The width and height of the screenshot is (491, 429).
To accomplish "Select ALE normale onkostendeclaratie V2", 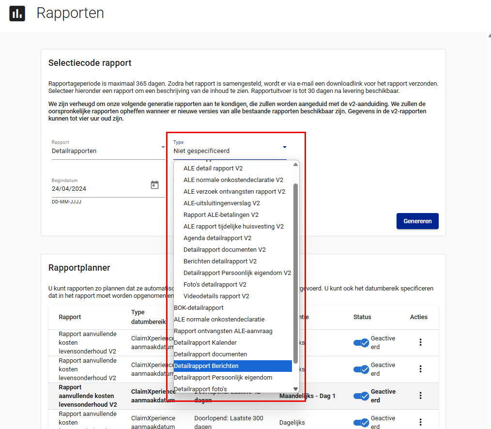I will pos(233,180).
